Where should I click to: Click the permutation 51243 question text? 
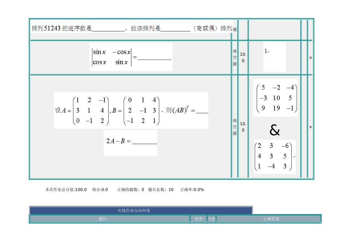tap(132, 28)
